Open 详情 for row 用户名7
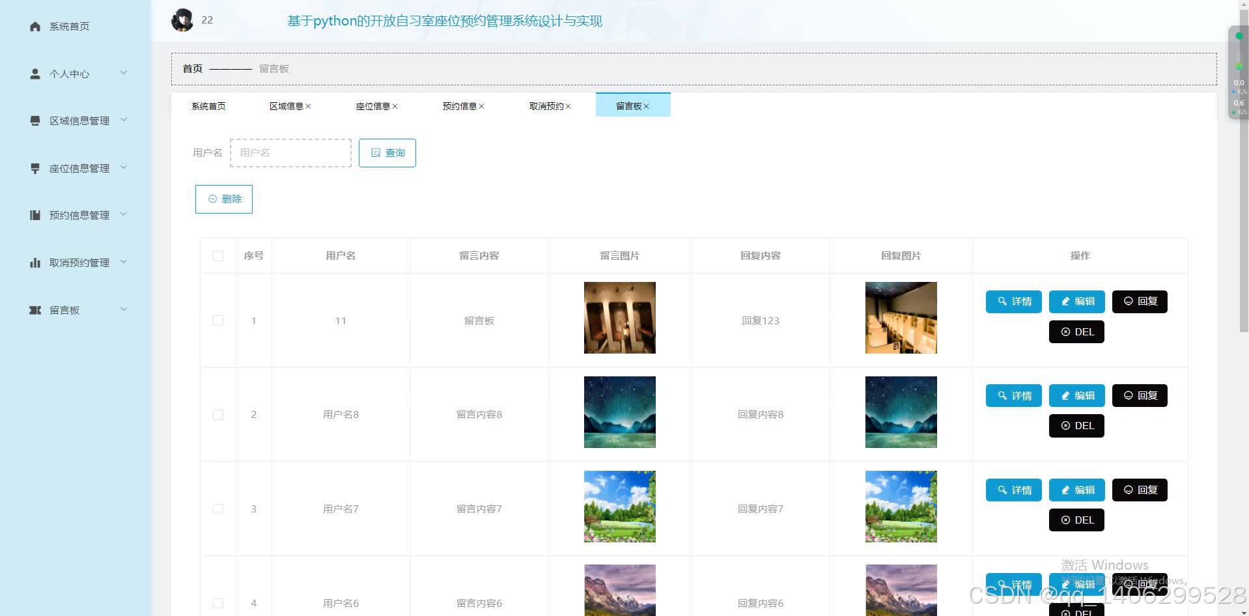The height and width of the screenshot is (616, 1249). 1014,490
